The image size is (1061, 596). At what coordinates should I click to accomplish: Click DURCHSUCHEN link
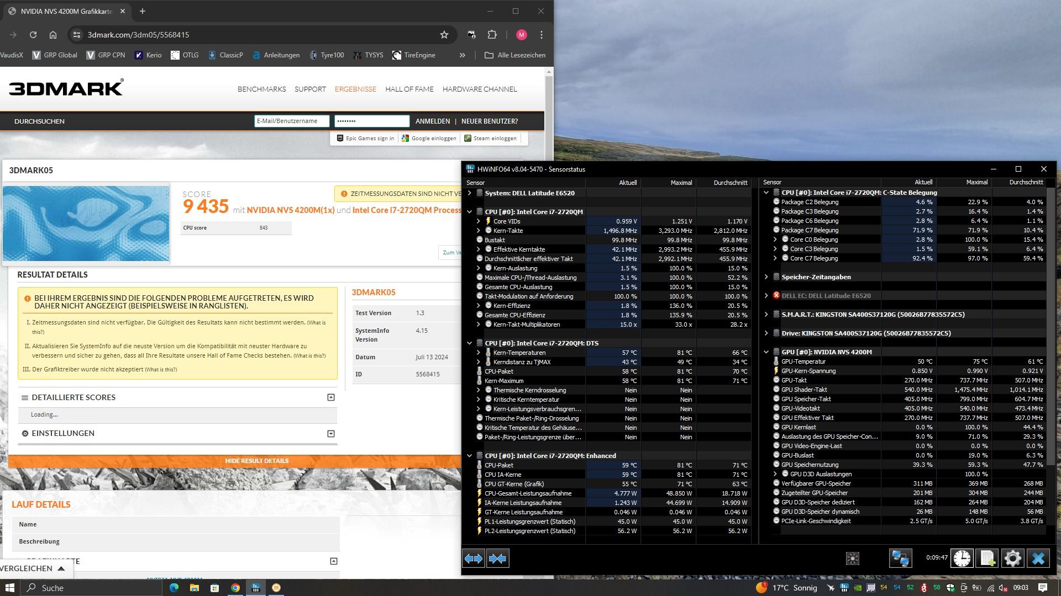coord(39,121)
